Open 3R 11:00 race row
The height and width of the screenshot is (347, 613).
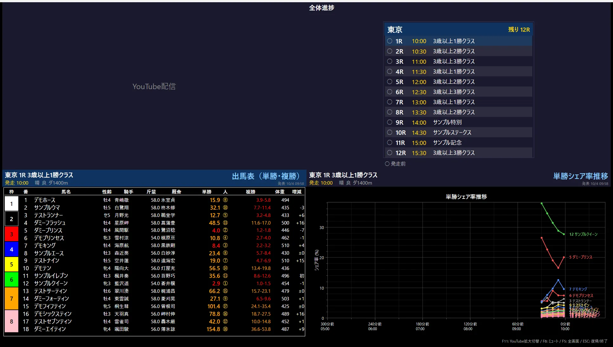(458, 61)
